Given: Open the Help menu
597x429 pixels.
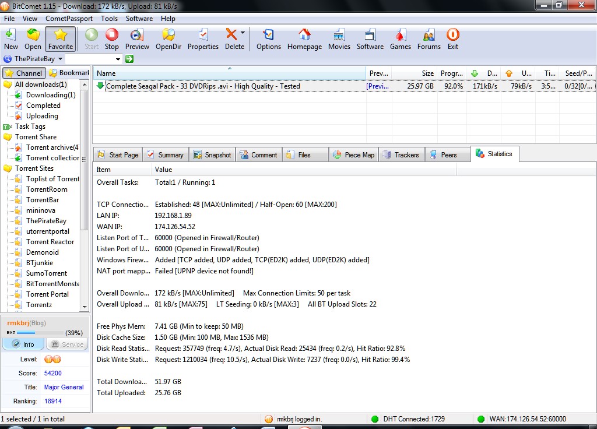Looking at the screenshot, I should coord(168,18).
